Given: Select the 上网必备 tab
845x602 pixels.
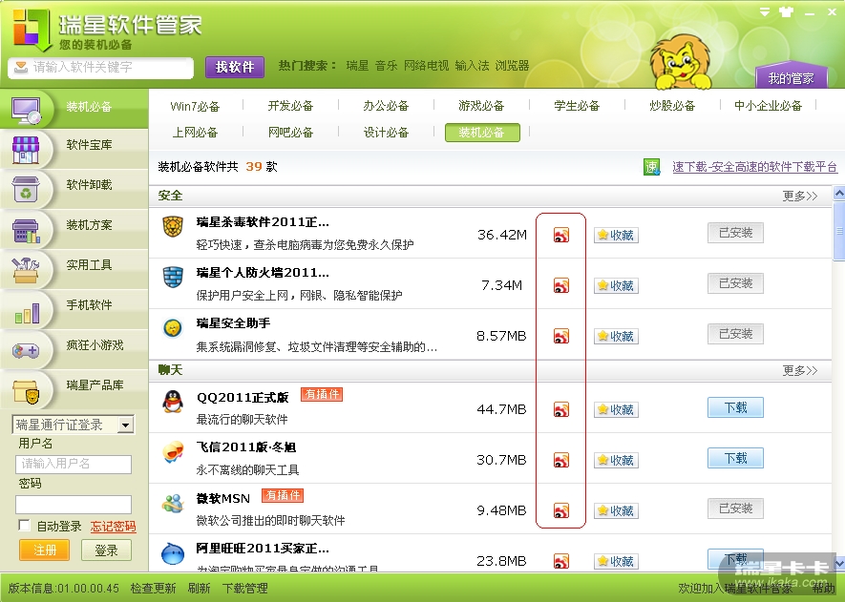Looking at the screenshot, I should click(195, 133).
